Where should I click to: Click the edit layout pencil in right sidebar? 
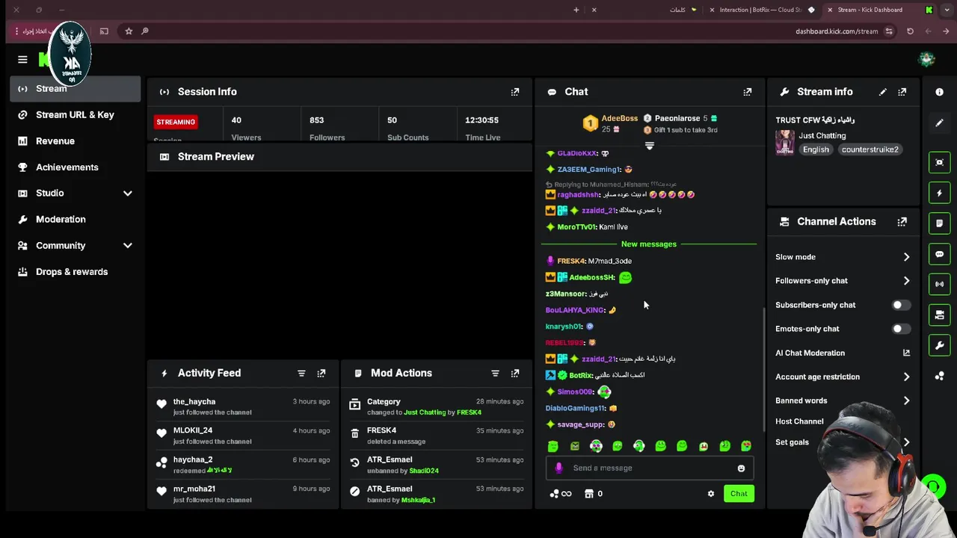tap(940, 123)
